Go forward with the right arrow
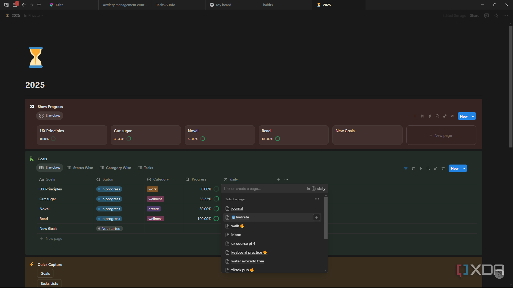Screen dimensions: 513x288 tap(32, 5)
